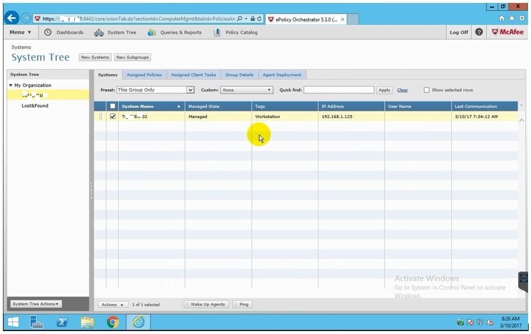Screen dimensions: 531x334
Task: Open the Agent Deployment tab
Action: (x=282, y=75)
